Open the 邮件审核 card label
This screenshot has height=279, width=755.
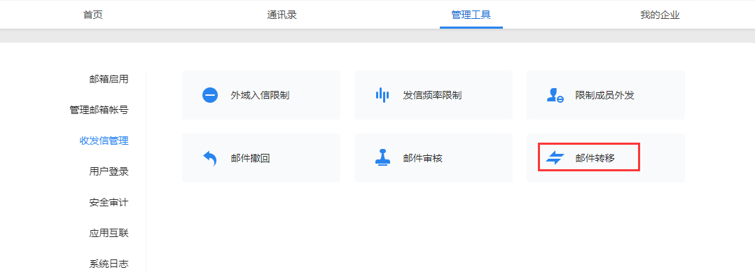pyautogui.click(x=423, y=158)
